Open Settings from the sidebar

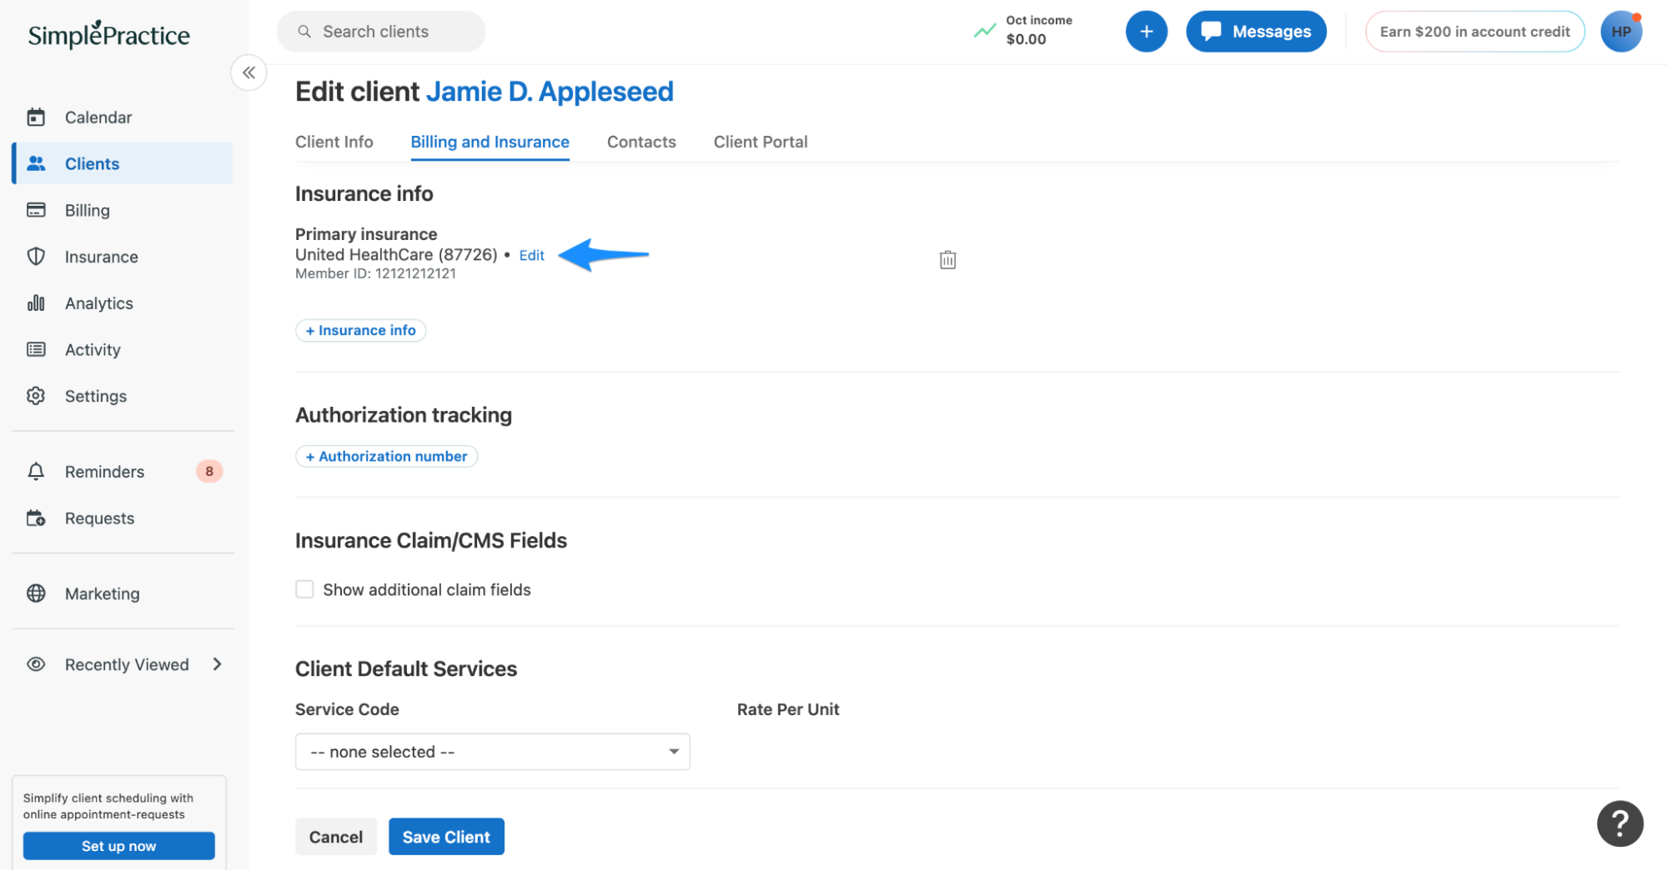point(95,396)
